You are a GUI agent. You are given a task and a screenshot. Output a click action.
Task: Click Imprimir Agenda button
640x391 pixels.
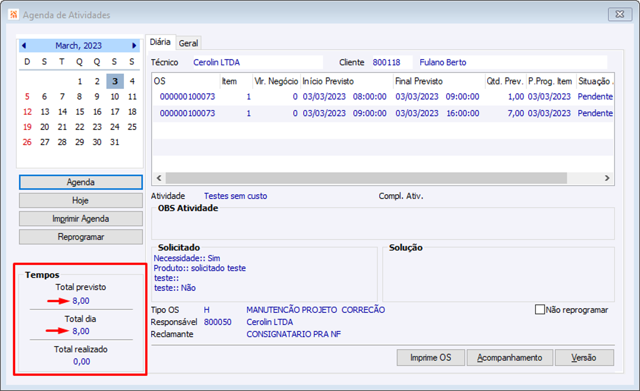pos(80,219)
